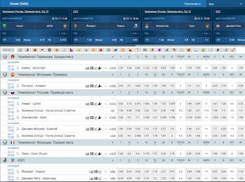This screenshot has width=245, height=182.
Task: Open table list icon for Леганес - Алавес
Action: [x=92, y=86]
